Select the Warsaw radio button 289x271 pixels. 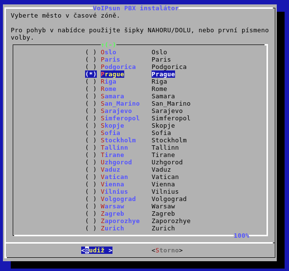click(91, 206)
